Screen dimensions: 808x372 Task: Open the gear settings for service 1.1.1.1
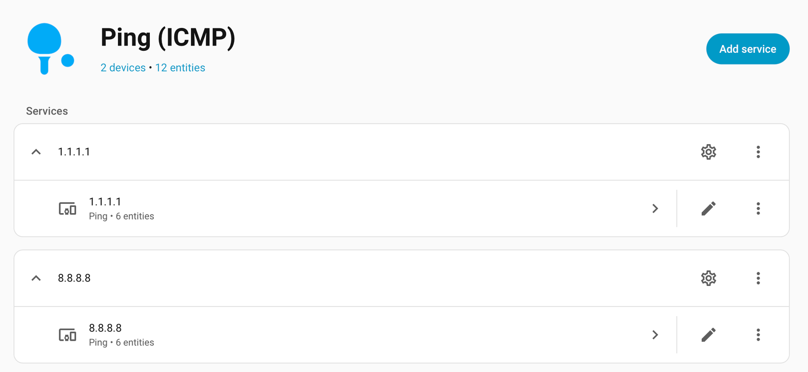pyautogui.click(x=708, y=152)
